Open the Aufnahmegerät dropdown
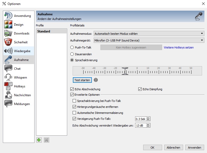This screenshot has width=207, height=153. 149,40
